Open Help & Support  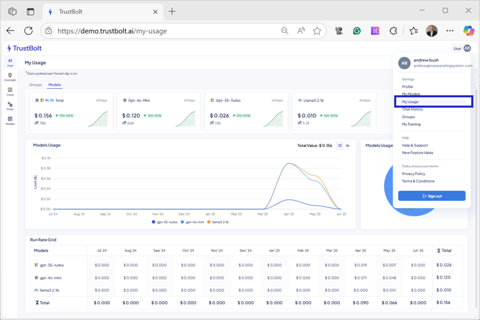click(415, 146)
